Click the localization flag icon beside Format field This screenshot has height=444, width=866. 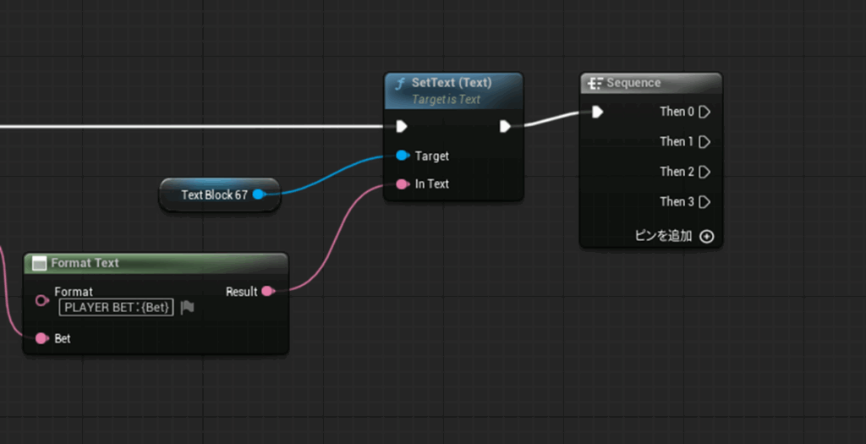187,308
